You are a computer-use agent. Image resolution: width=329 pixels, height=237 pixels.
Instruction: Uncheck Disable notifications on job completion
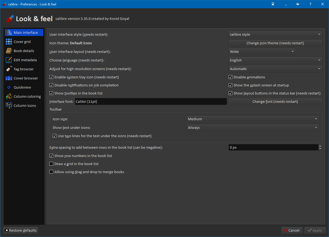51,85
